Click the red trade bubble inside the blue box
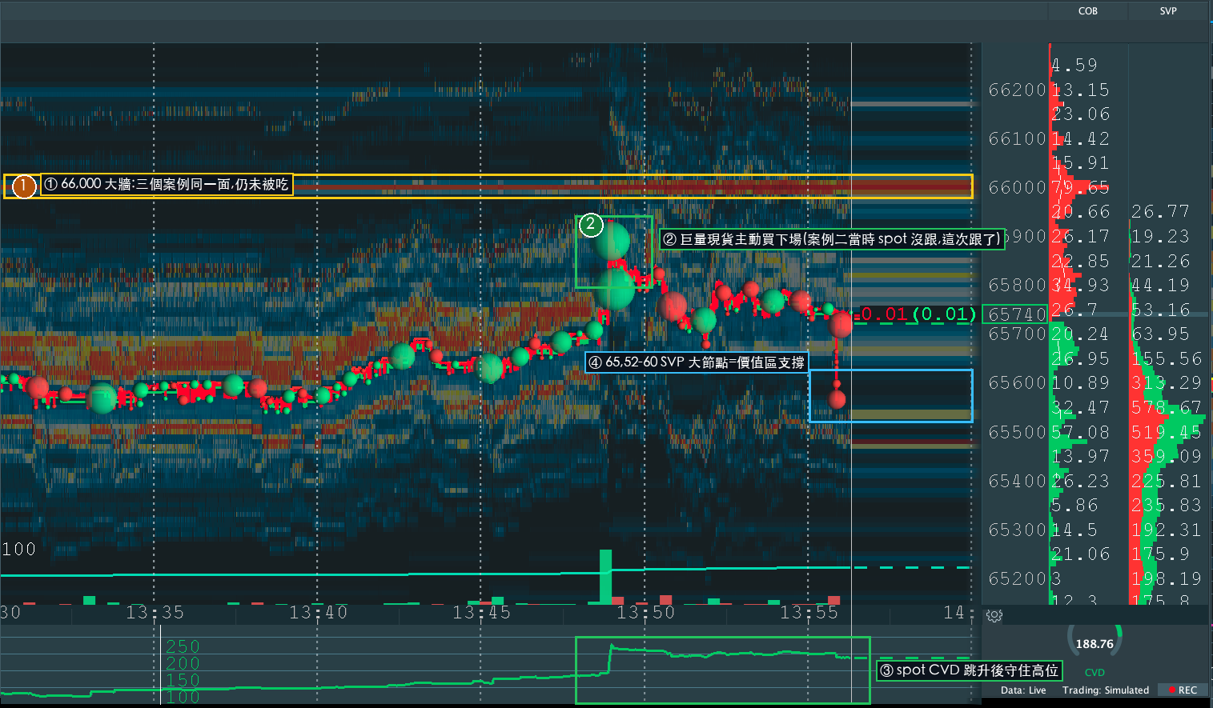Screen dimensions: 1213x708 click(x=837, y=399)
